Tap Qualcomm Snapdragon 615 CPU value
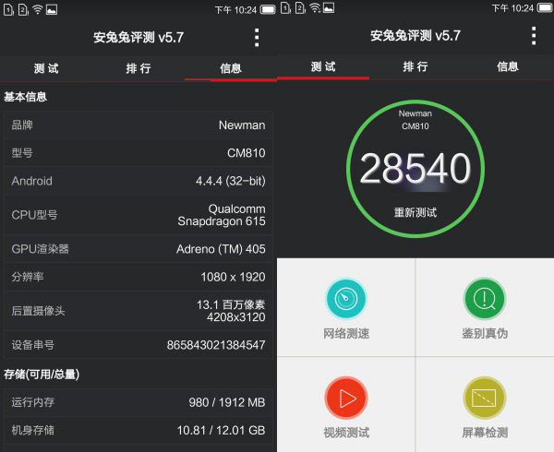Image resolution: width=554 pixels, height=452 pixels. click(222, 215)
